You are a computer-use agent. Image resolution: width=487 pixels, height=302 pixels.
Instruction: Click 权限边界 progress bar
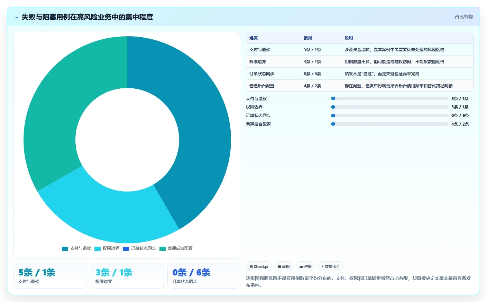click(389, 107)
